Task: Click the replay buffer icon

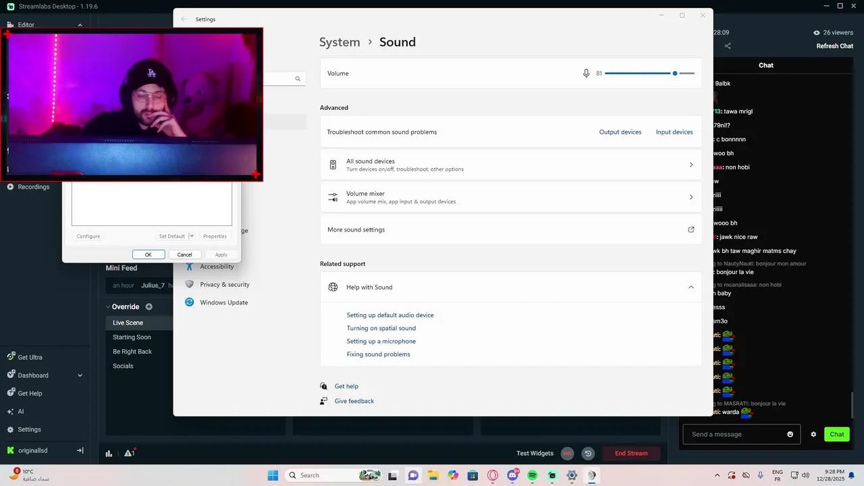Action: tap(589, 454)
